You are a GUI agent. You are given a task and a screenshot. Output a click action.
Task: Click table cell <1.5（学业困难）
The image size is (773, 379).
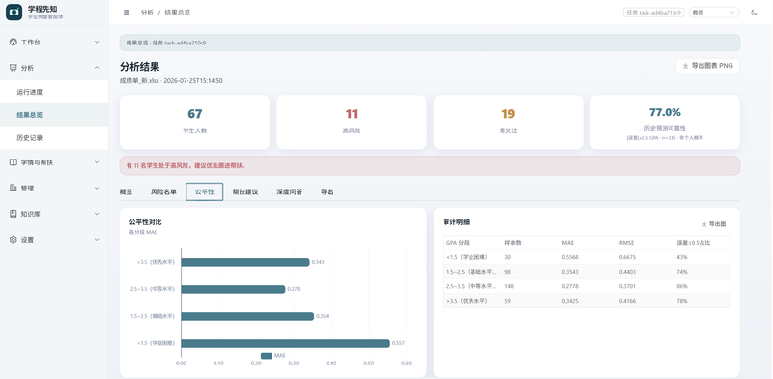tap(472, 257)
